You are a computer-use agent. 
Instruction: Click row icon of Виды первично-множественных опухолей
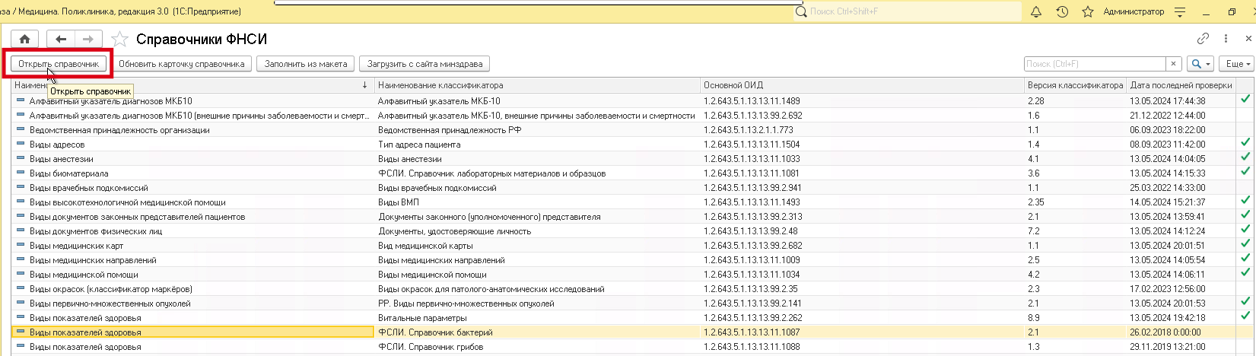click(x=21, y=303)
